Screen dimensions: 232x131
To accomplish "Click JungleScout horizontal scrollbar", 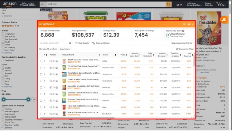I will [77, 118].
